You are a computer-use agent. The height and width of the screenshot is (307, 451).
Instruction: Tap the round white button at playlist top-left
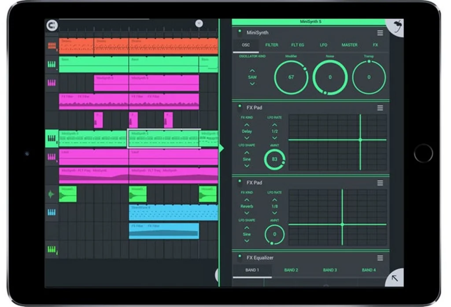point(52,25)
